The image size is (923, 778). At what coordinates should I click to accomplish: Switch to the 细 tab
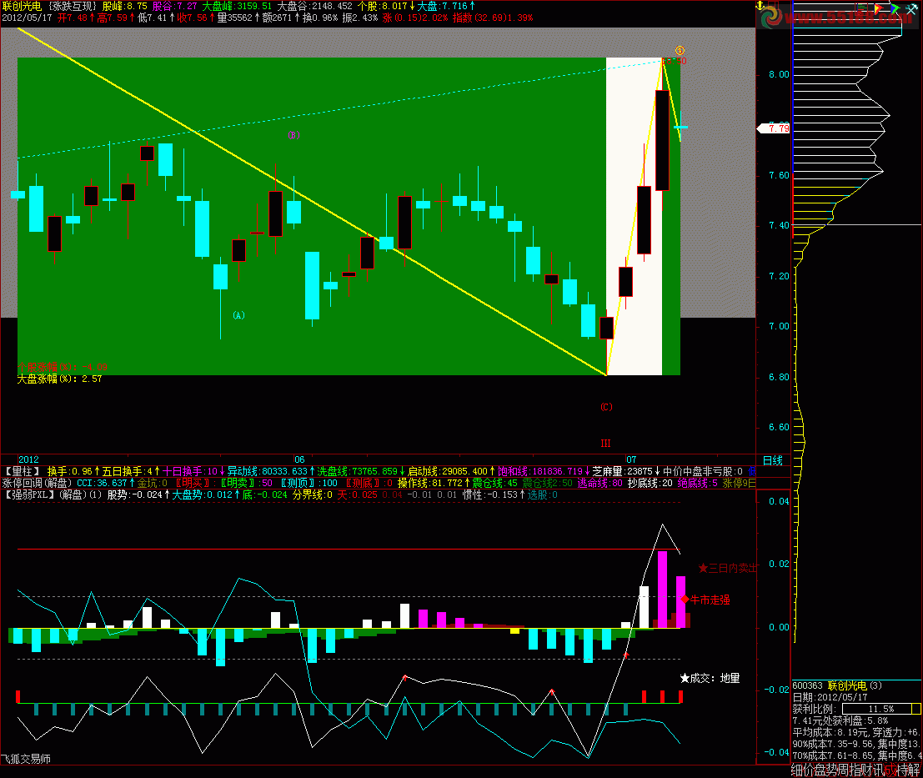(797, 770)
